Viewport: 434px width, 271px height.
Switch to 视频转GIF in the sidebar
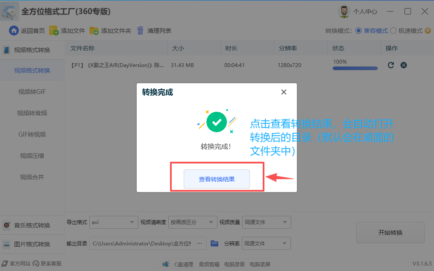32,91
